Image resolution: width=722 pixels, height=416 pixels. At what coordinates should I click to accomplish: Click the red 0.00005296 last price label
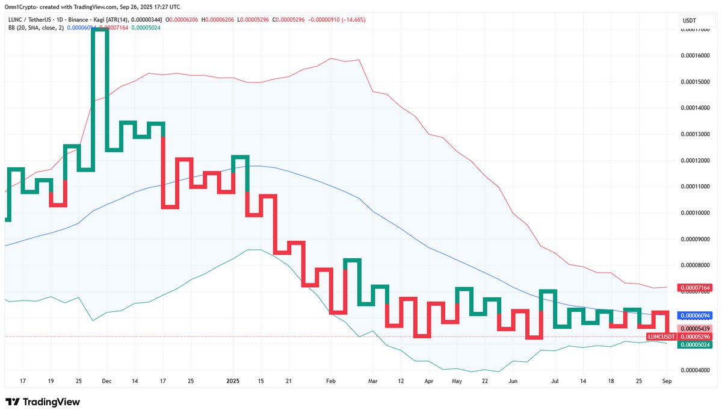point(694,336)
